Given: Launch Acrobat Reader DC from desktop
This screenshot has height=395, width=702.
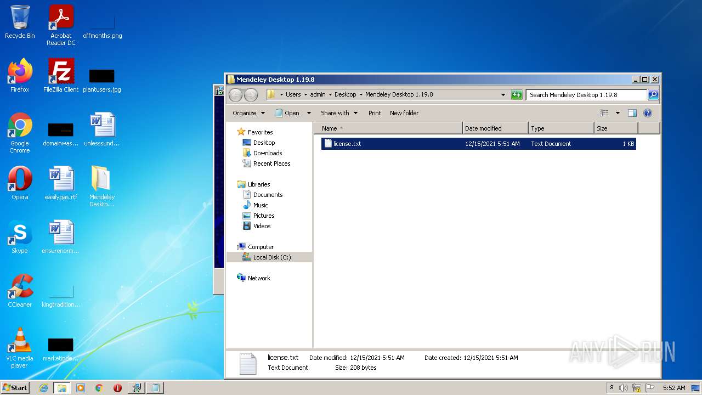Looking at the screenshot, I should pos(61,25).
